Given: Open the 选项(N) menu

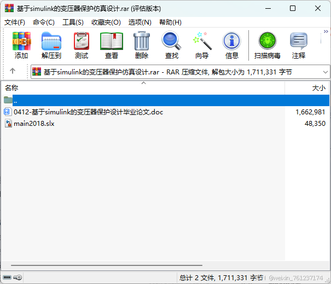Looking at the screenshot, I should click(x=140, y=22).
